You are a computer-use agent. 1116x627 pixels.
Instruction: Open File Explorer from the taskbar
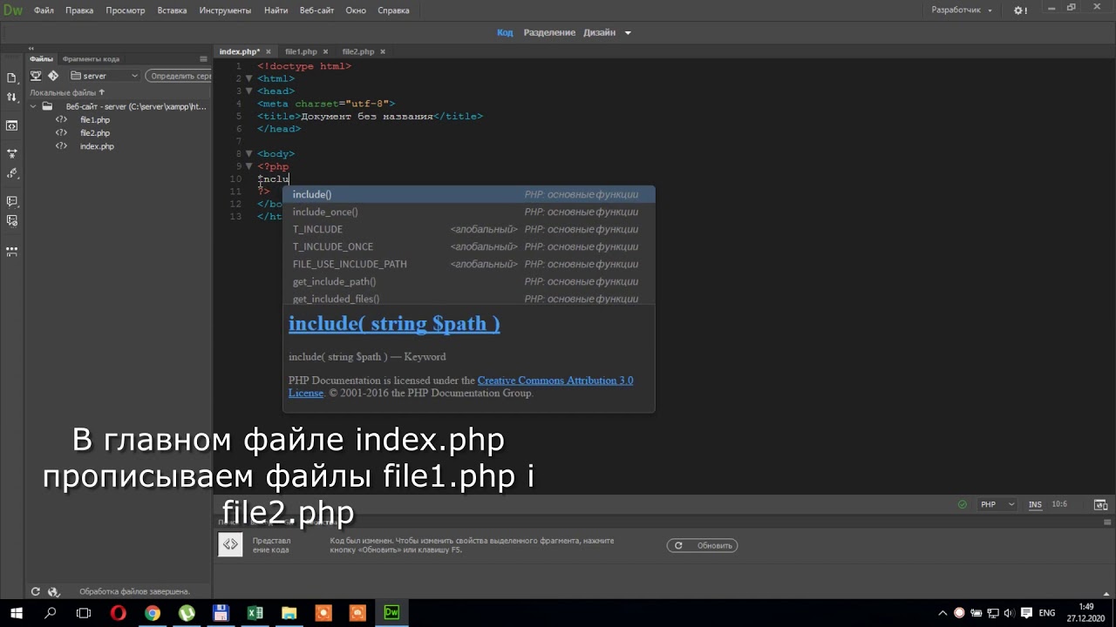pyautogui.click(x=289, y=613)
